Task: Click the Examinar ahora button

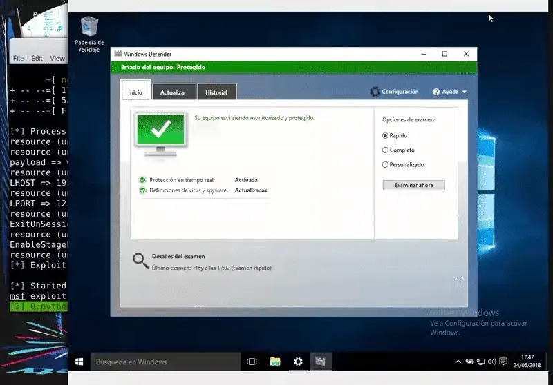Action: pyautogui.click(x=413, y=185)
